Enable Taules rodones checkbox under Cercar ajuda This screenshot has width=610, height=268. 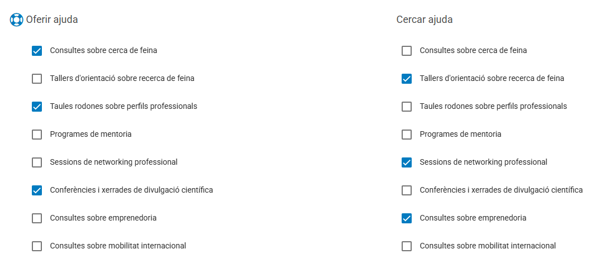(x=407, y=107)
